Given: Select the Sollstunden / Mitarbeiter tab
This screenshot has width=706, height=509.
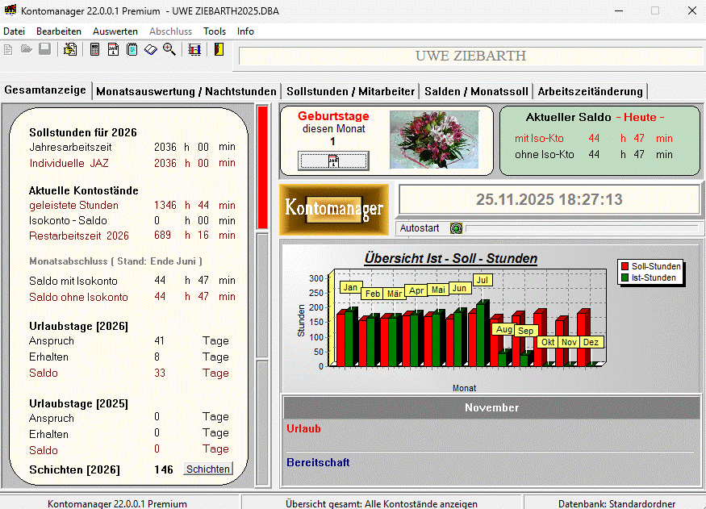Looking at the screenshot, I should (351, 91).
